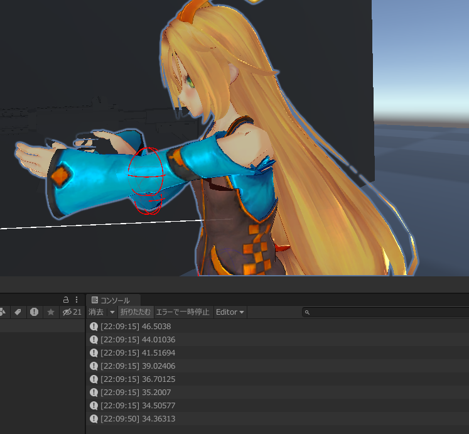Click the filter-by-type icon at toolbar left edge
This screenshot has width=469, height=434.
pos(3,312)
